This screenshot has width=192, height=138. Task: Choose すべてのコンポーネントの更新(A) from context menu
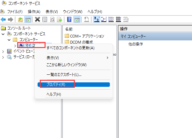(74, 48)
